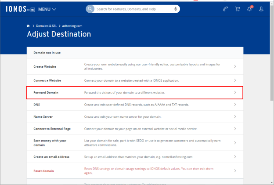The height and width of the screenshot is (185, 274).
Task: Click the page vertical scrollbar
Action: [x=272, y=52]
